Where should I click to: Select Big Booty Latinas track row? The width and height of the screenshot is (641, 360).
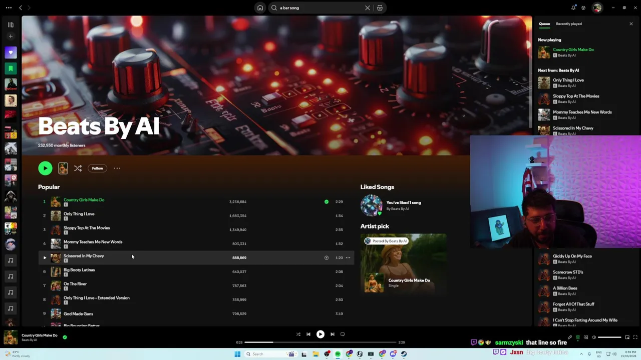click(x=196, y=272)
